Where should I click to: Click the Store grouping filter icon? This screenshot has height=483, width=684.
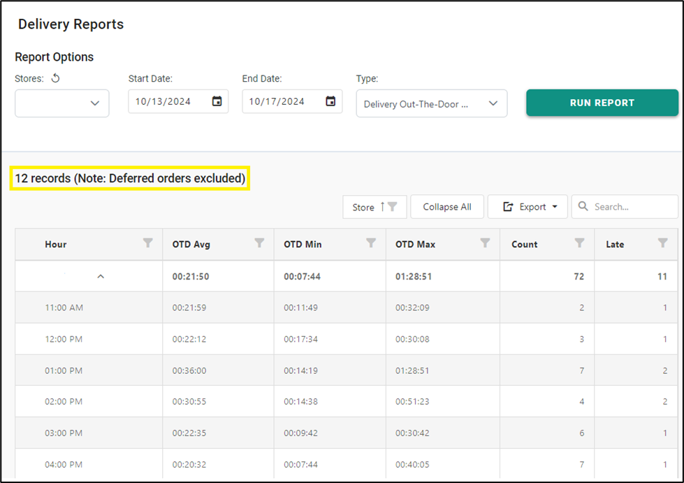click(x=392, y=206)
